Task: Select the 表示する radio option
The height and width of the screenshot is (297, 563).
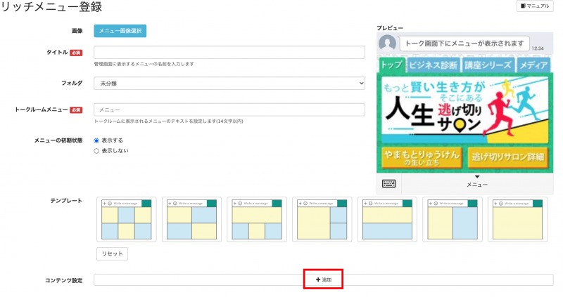Action: click(x=97, y=140)
